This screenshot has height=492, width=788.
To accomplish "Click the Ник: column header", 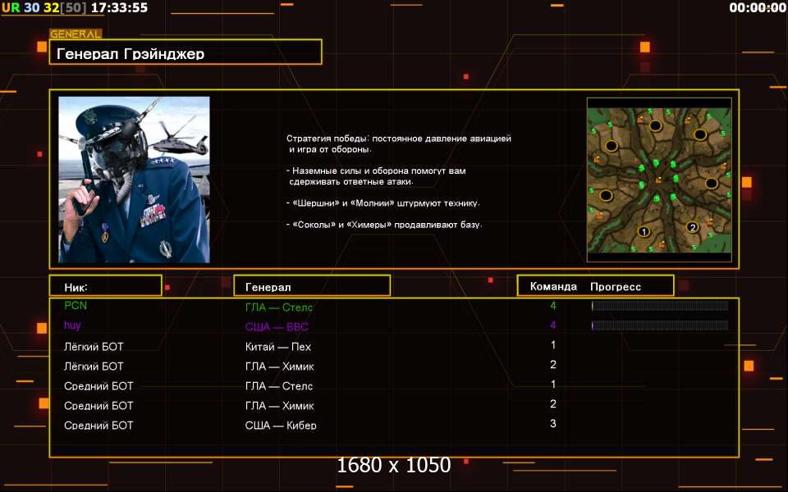I will pos(104,286).
